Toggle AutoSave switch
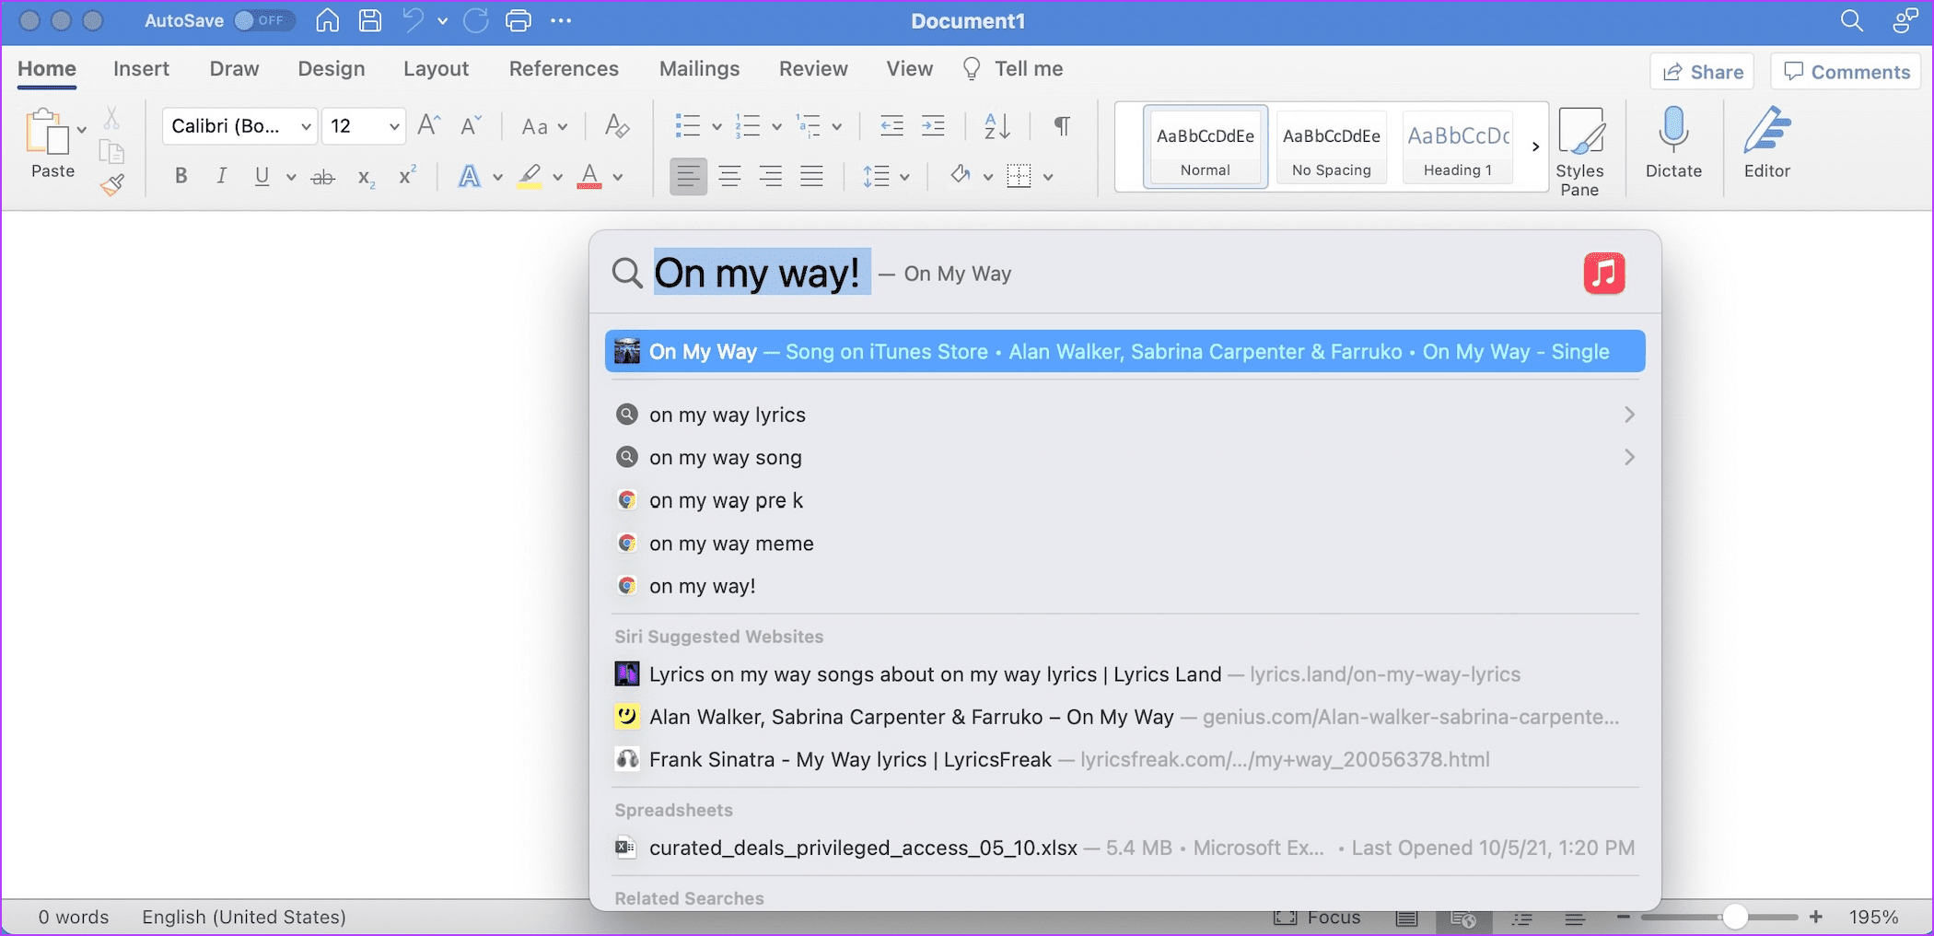Viewport: 1934px width, 936px height. (263, 20)
